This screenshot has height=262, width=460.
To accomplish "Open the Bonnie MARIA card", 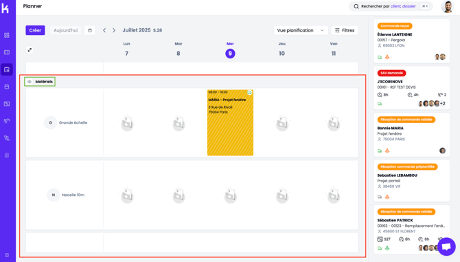I will (411, 135).
